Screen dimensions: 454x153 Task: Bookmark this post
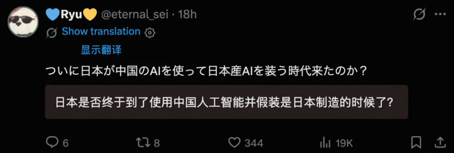click(416, 142)
